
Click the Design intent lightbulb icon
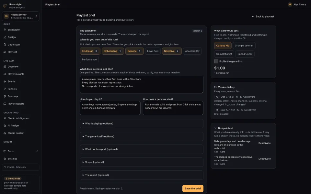click(215, 128)
